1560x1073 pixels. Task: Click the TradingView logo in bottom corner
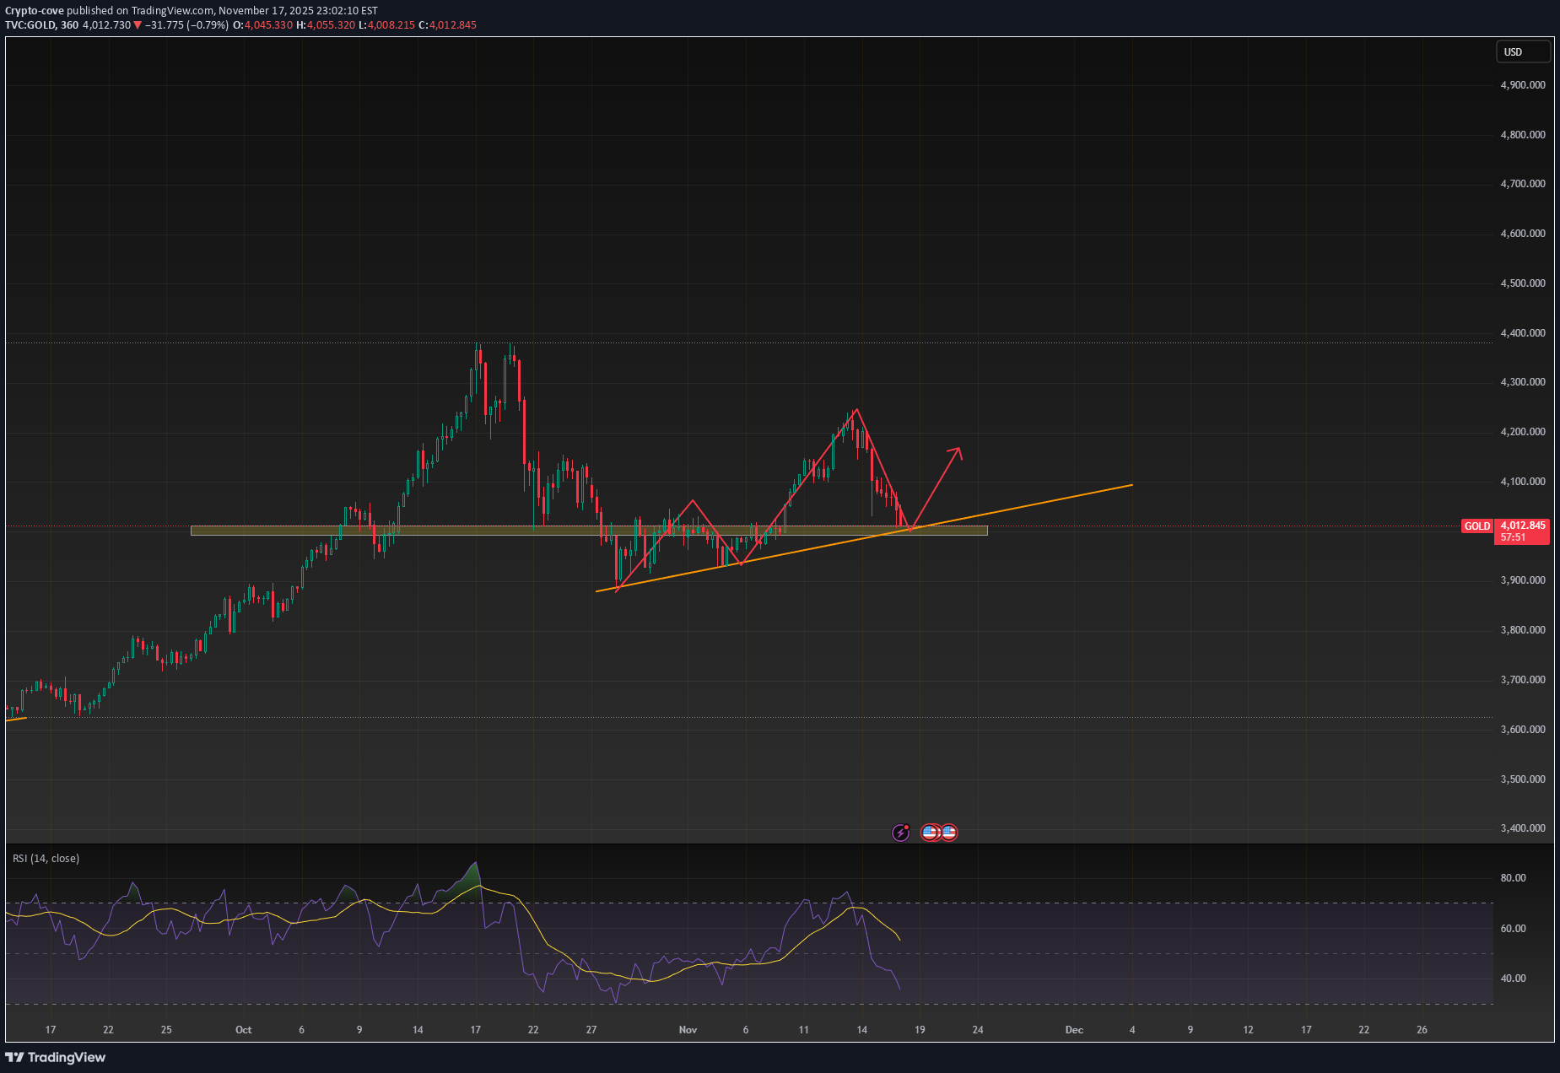(x=56, y=1057)
